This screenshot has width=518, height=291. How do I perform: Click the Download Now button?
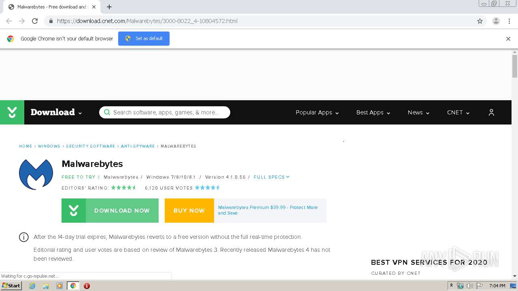pos(110,211)
